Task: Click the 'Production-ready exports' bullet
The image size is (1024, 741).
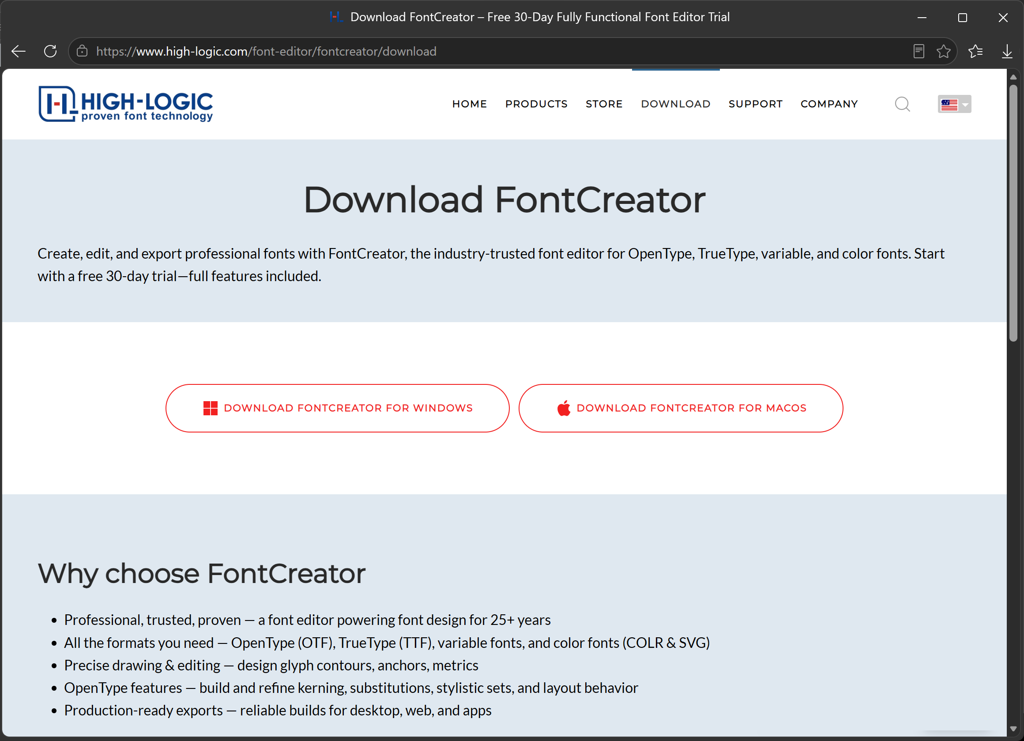Action: (x=278, y=710)
